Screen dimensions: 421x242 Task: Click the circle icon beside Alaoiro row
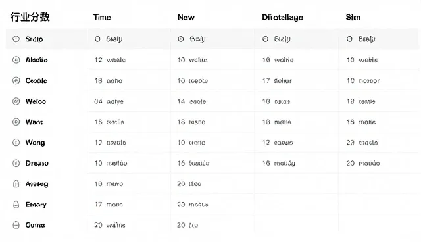16,60
